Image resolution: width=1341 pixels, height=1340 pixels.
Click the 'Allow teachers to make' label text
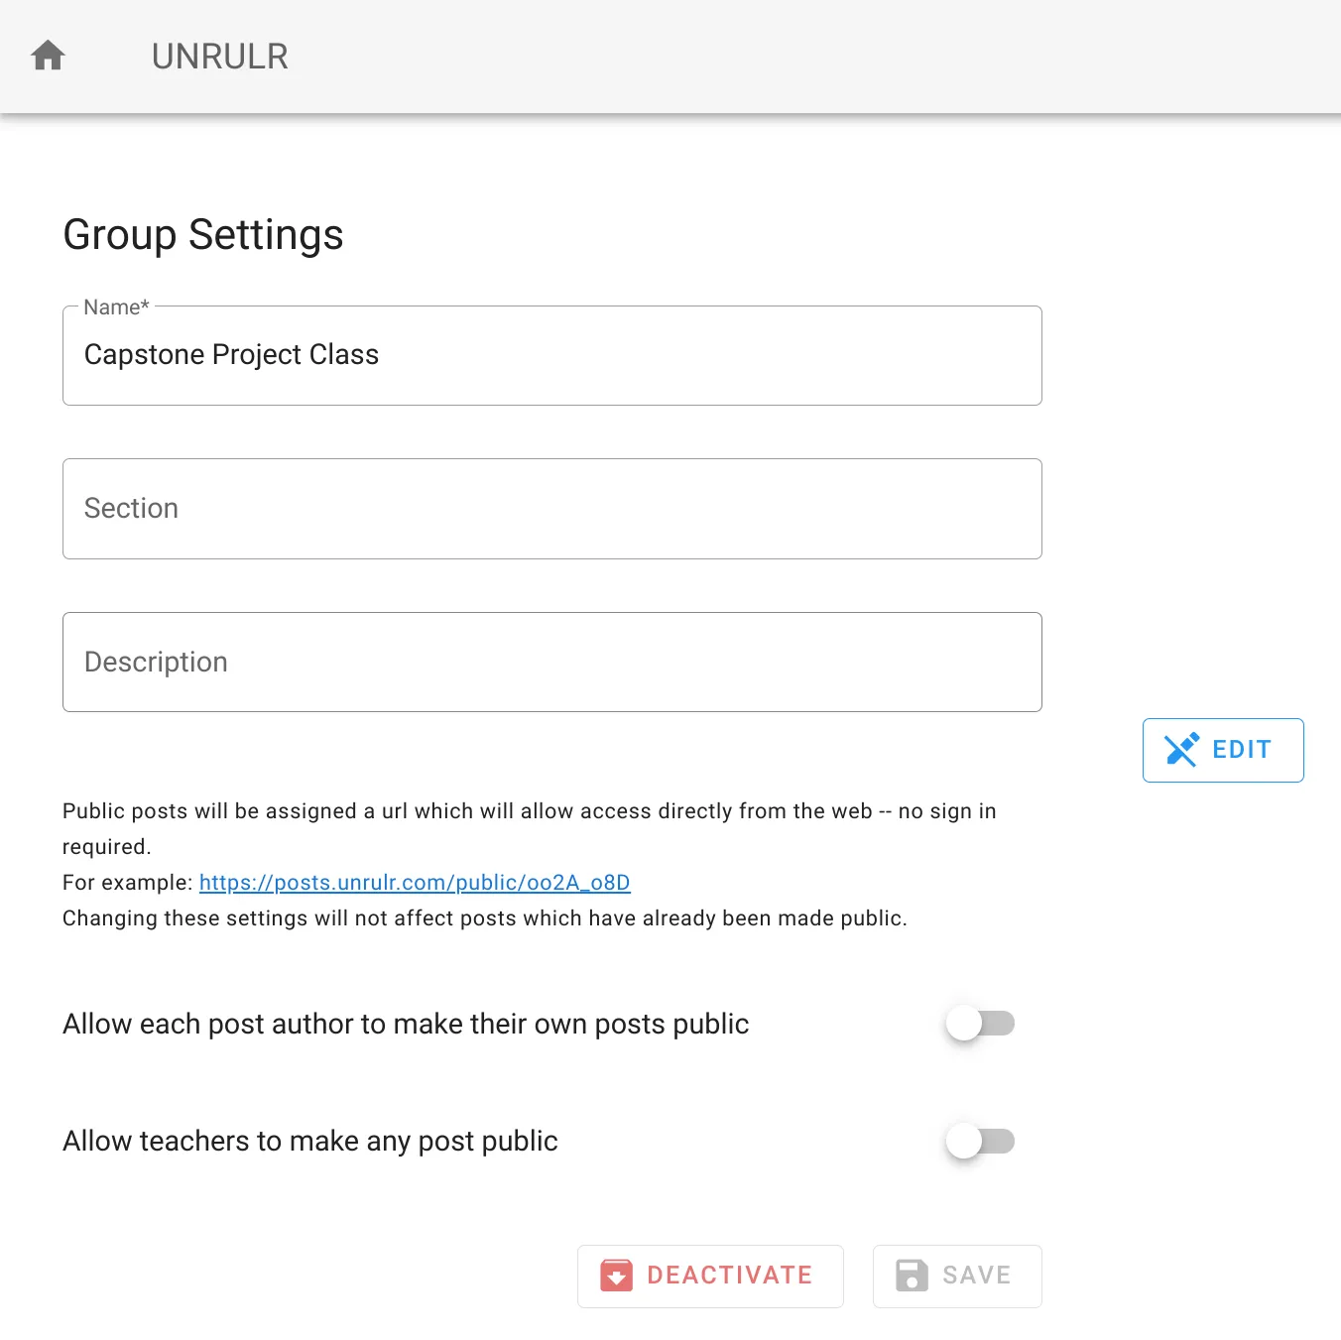pyautogui.click(x=309, y=1141)
